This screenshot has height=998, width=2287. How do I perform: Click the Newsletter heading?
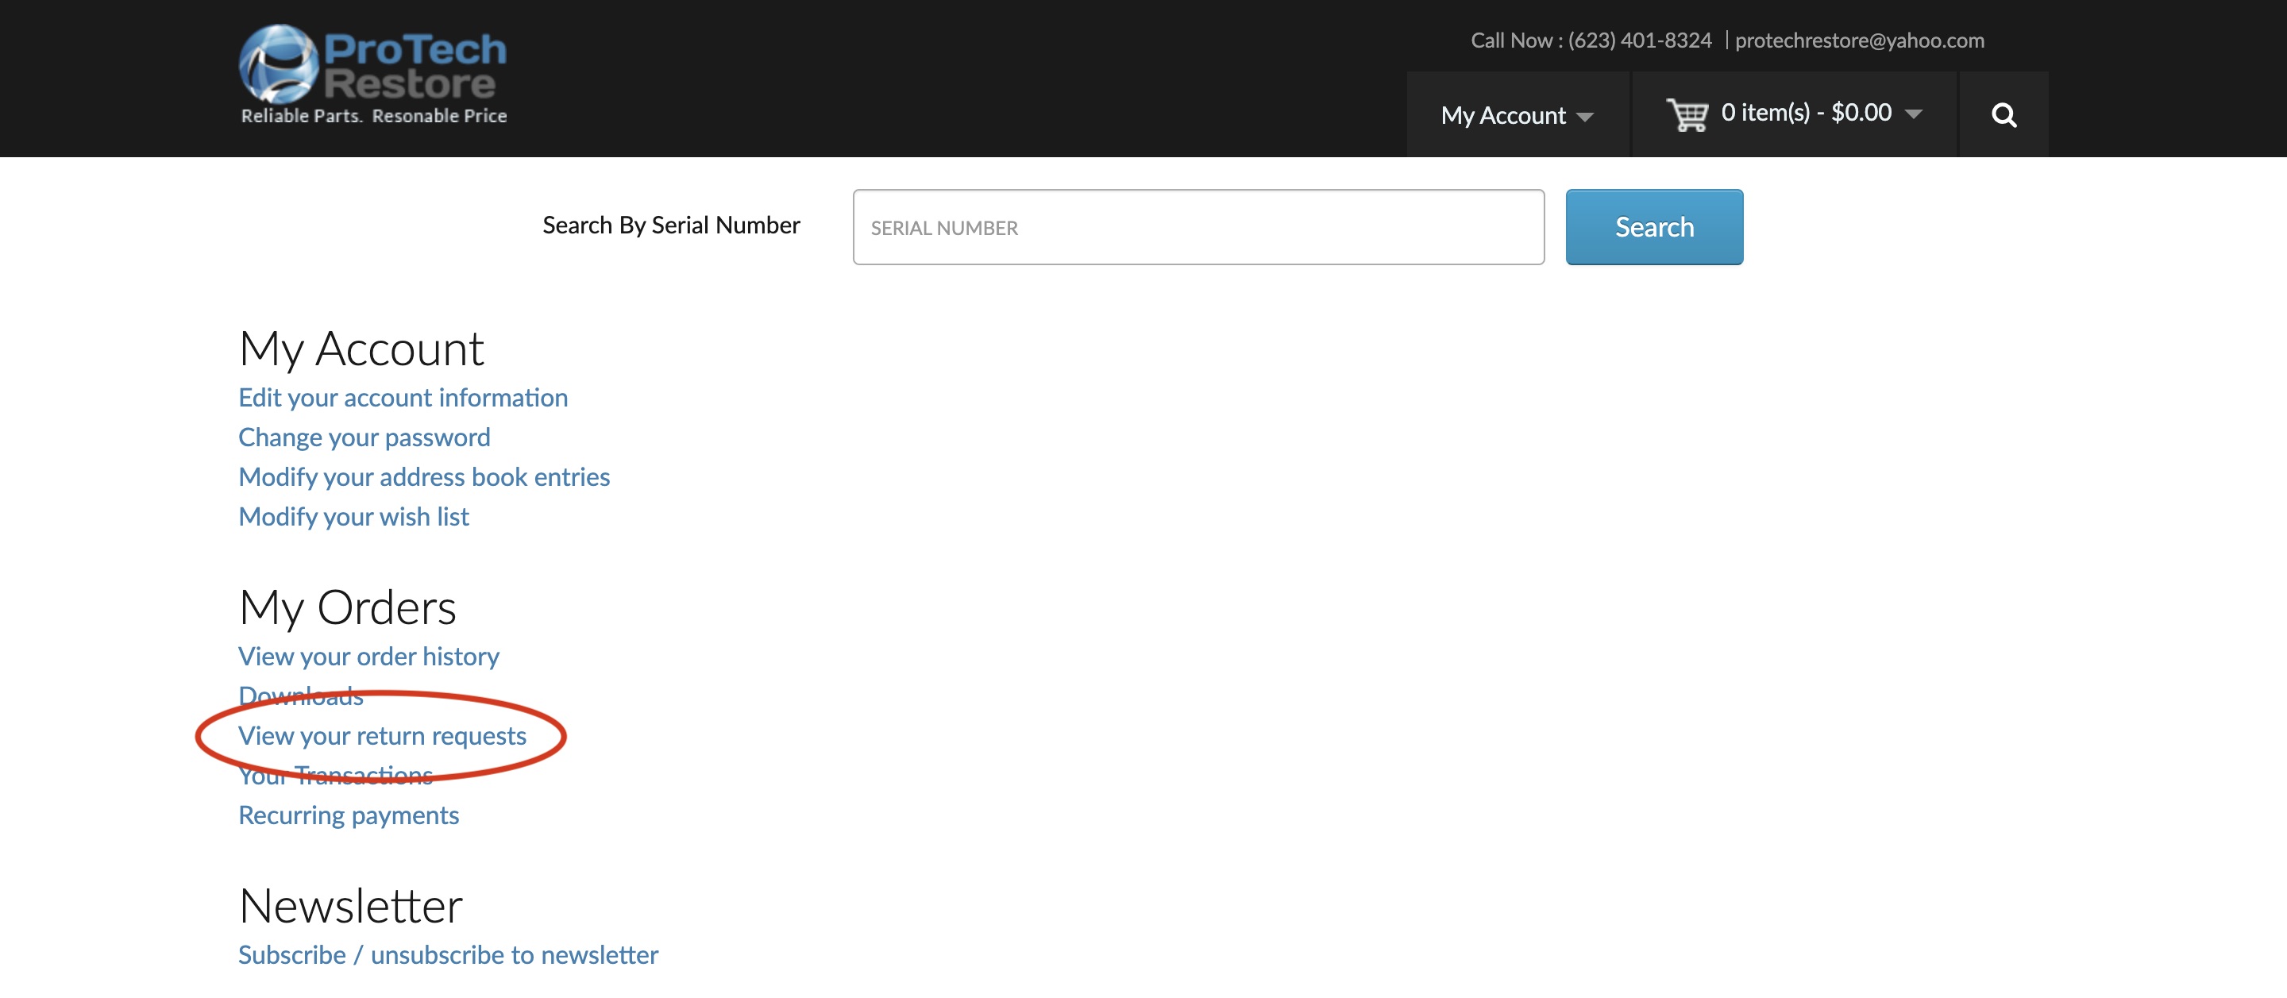click(x=351, y=906)
